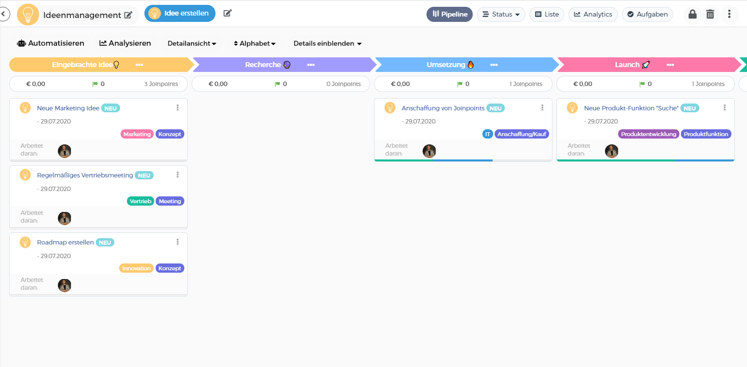
Task: Open Neue Produkt-Funktion "Suche" card title
Action: (x=631, y=108)
